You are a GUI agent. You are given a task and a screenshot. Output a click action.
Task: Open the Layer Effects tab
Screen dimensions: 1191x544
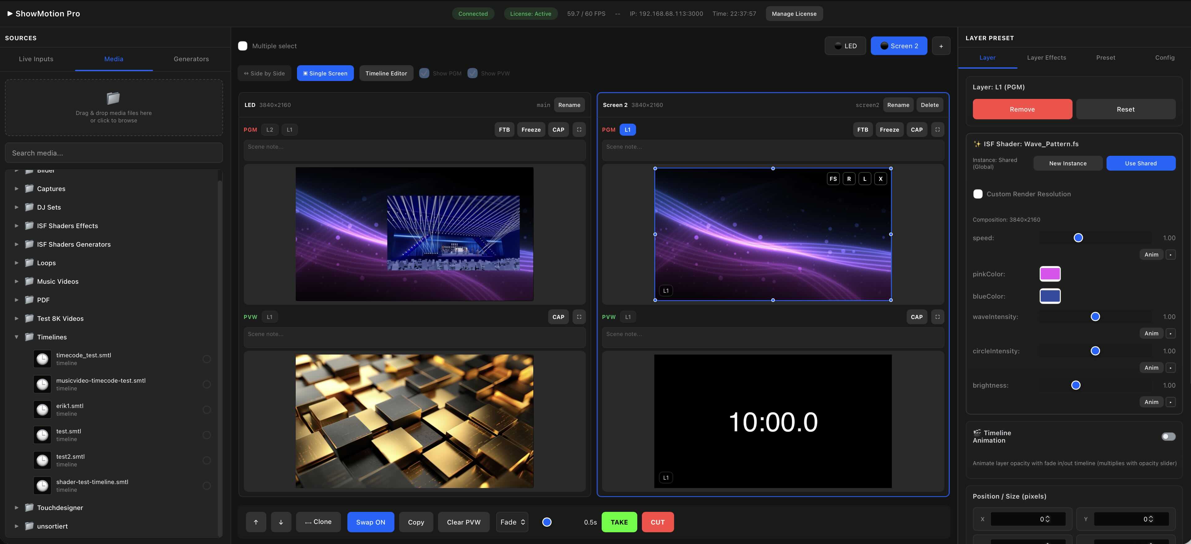[1046, 57]
